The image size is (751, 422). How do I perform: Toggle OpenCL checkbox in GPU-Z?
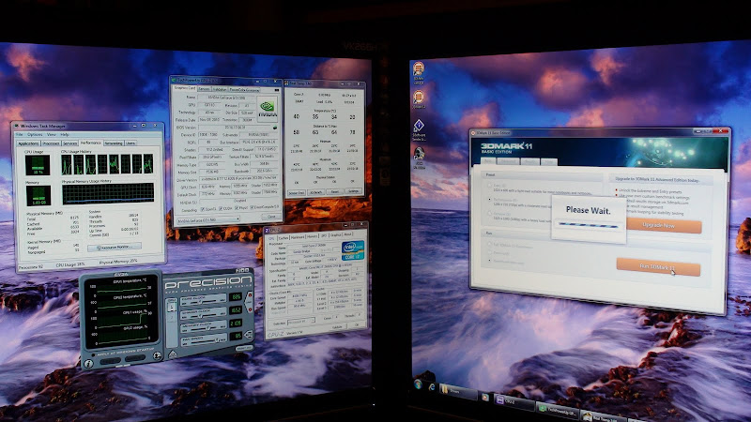(x=202, y=209)
